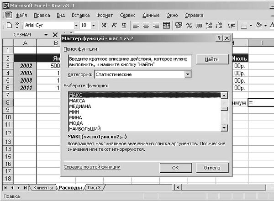Open the Данные menu
Screen dimensions: 274x201
point(151,15)
